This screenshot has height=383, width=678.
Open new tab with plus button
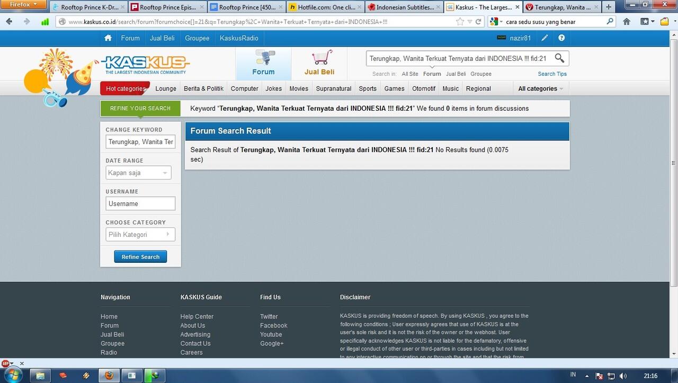tap(608, 7)
